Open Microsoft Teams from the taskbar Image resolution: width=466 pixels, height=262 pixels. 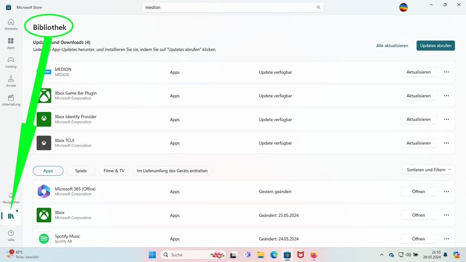pyautogui.click(x=247, y=255)
